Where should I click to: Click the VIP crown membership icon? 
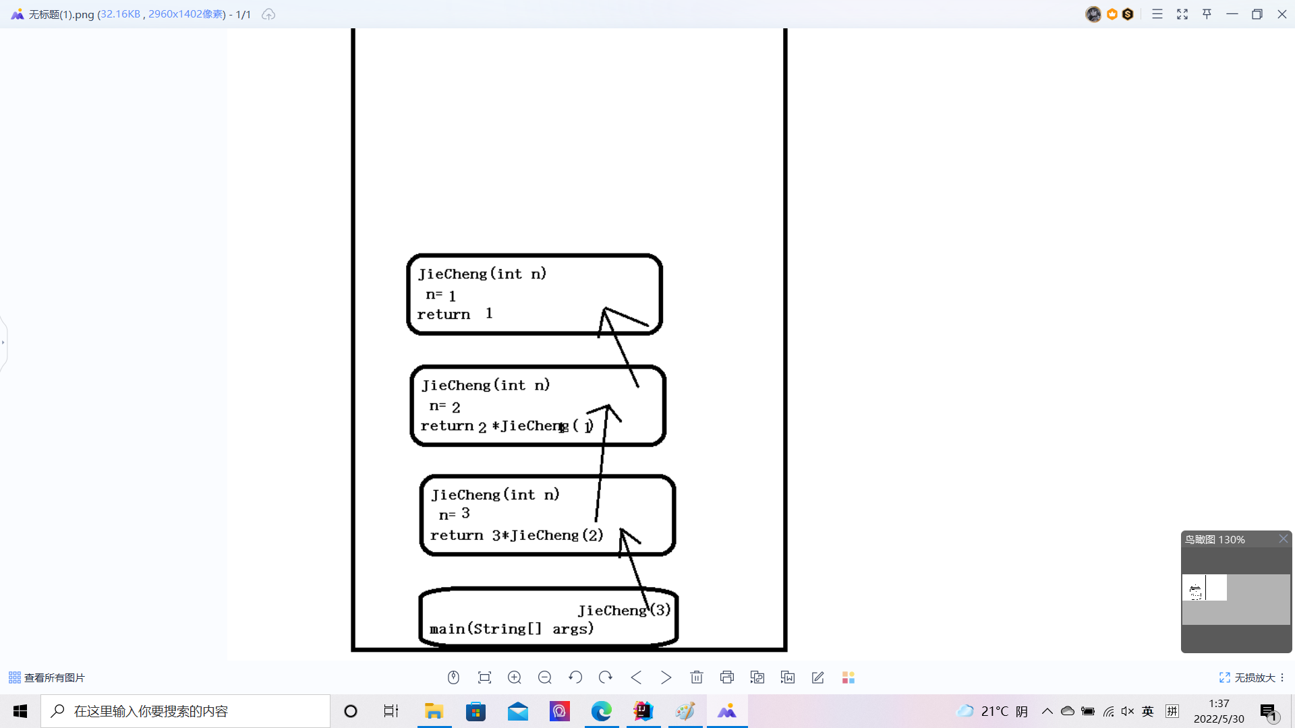point(1112,13)
